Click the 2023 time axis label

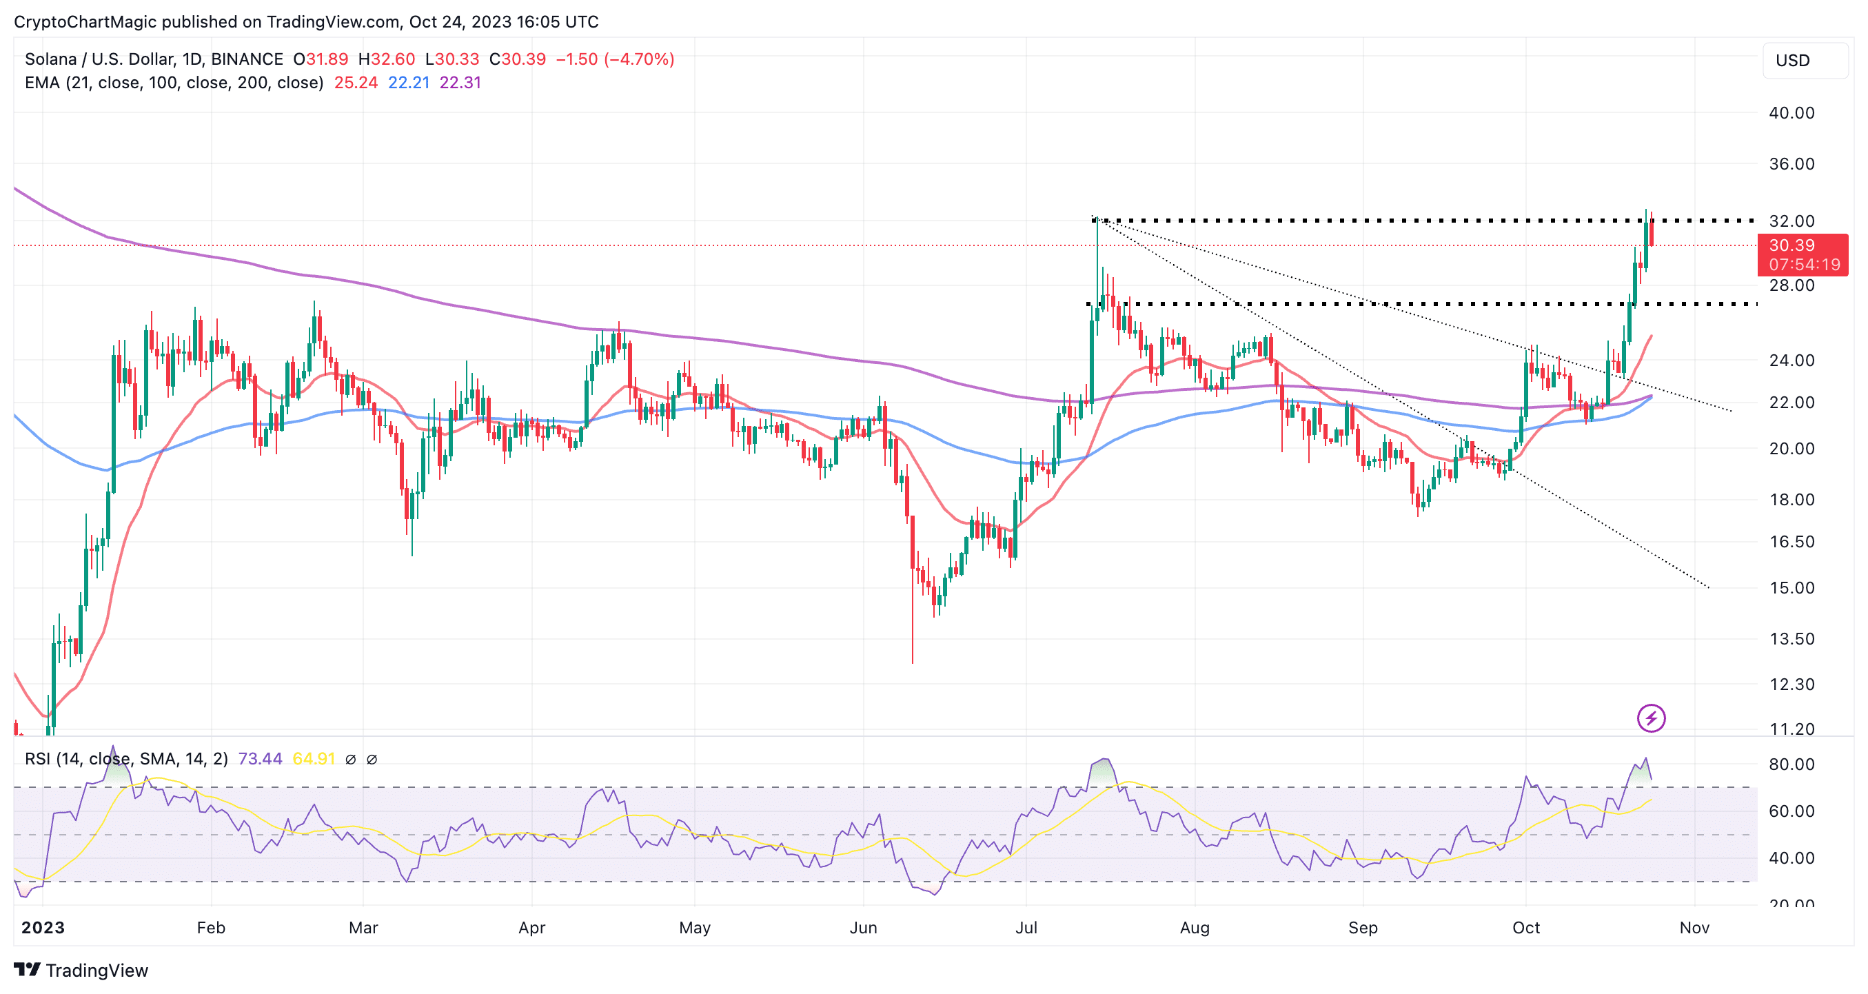tap(43, 927)
